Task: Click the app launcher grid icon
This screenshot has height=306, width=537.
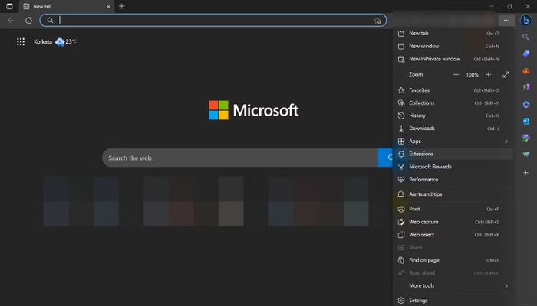Action: [x=21, y=41]
